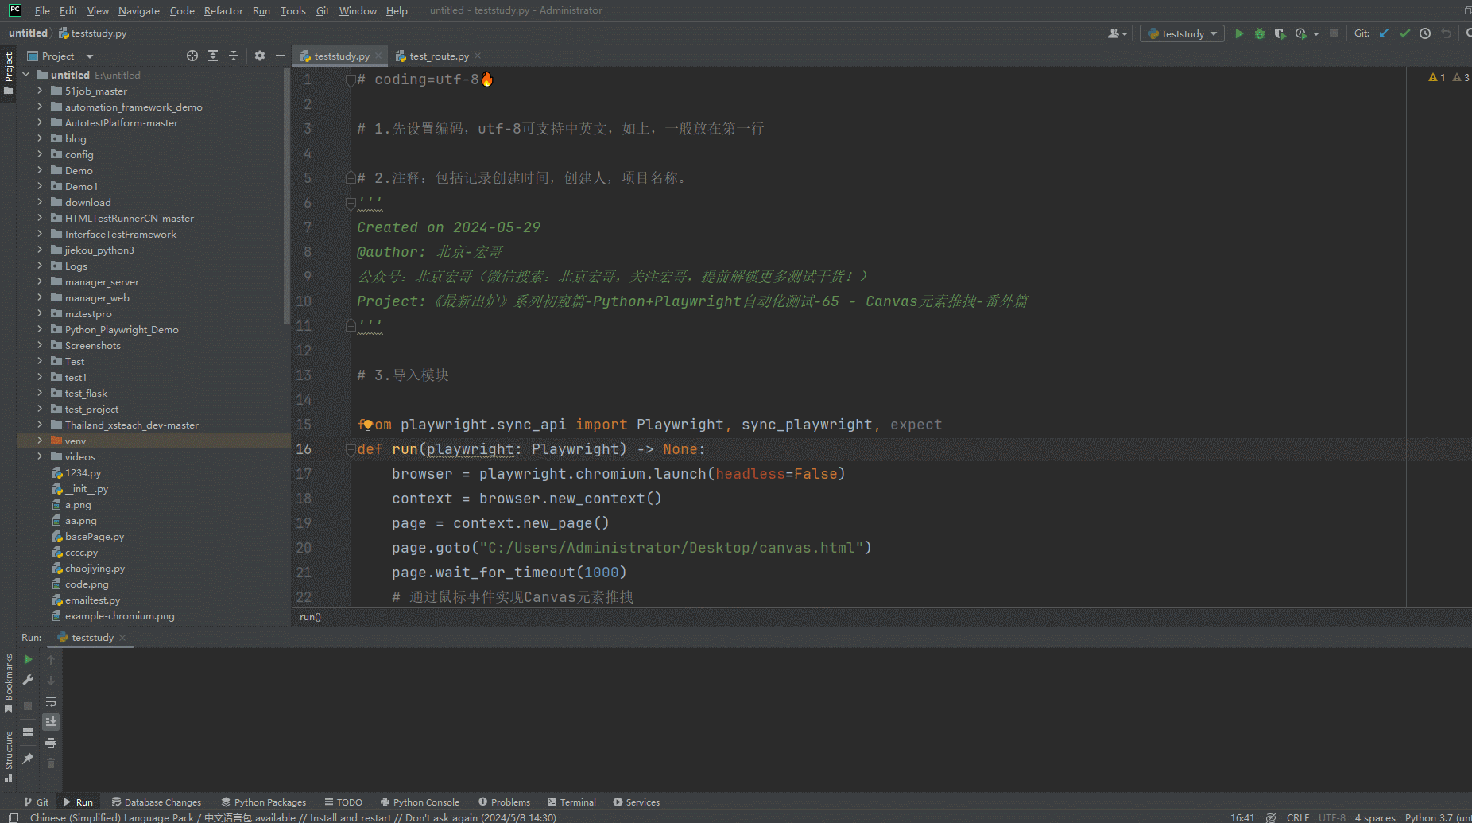
Task: Click the profiler run icon
Action: coord(1301,33)
